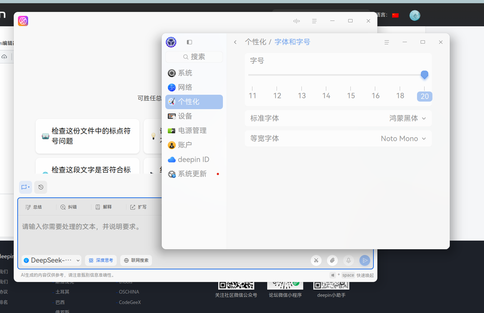Select 网络 in settings sidebar

194,88
